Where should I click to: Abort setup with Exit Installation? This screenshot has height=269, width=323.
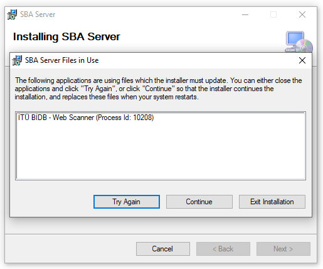[272, 202]
